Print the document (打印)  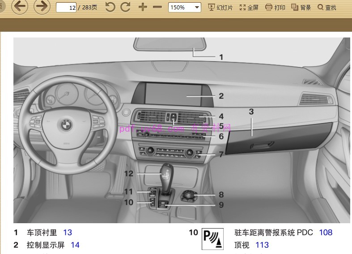pyautogui.click(x=275, y=8)
